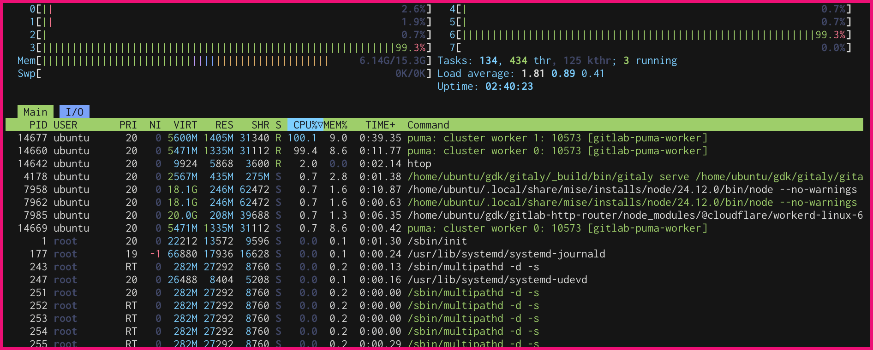
Task: Sort by the VIRT column header
Action: (x=185, y=125)
